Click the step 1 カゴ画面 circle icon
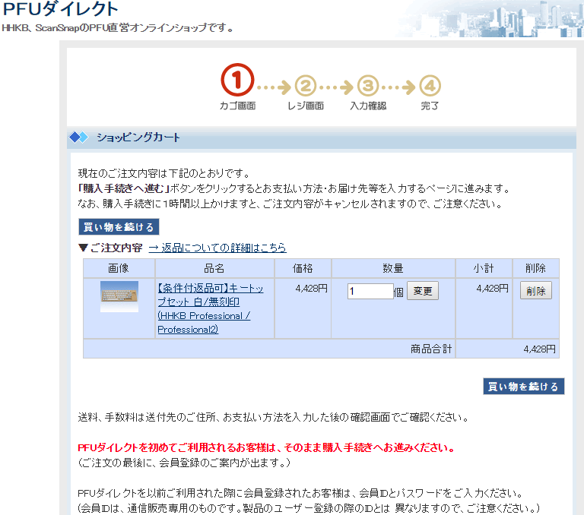 click(237, 80)
